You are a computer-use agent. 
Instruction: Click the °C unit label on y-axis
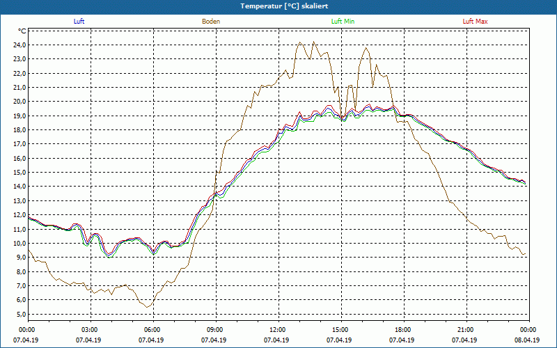(x=22, y=31)
